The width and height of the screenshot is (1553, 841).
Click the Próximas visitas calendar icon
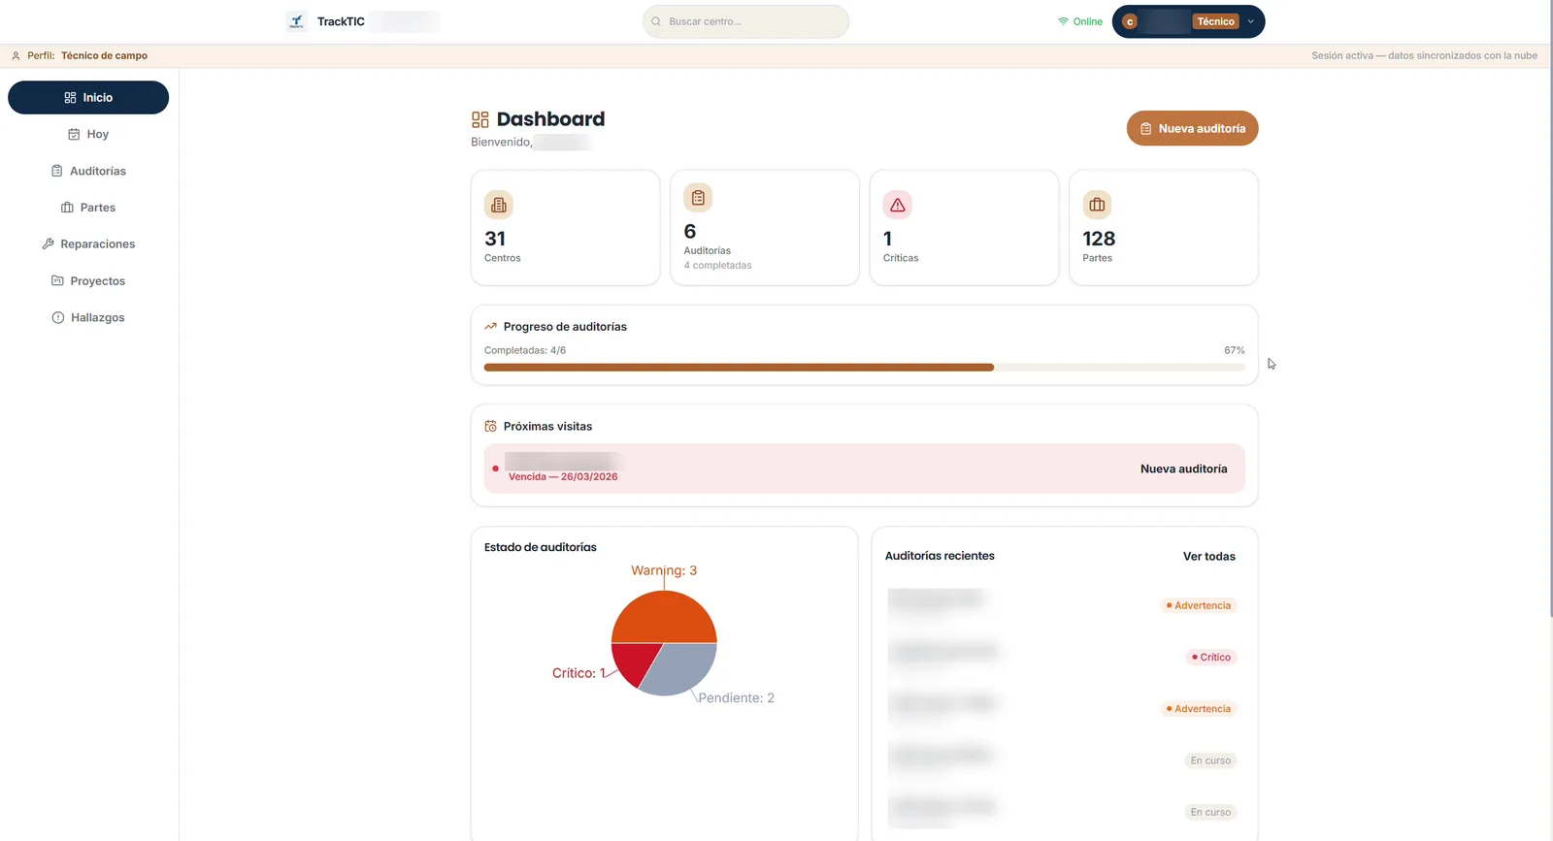pos(490,426)
